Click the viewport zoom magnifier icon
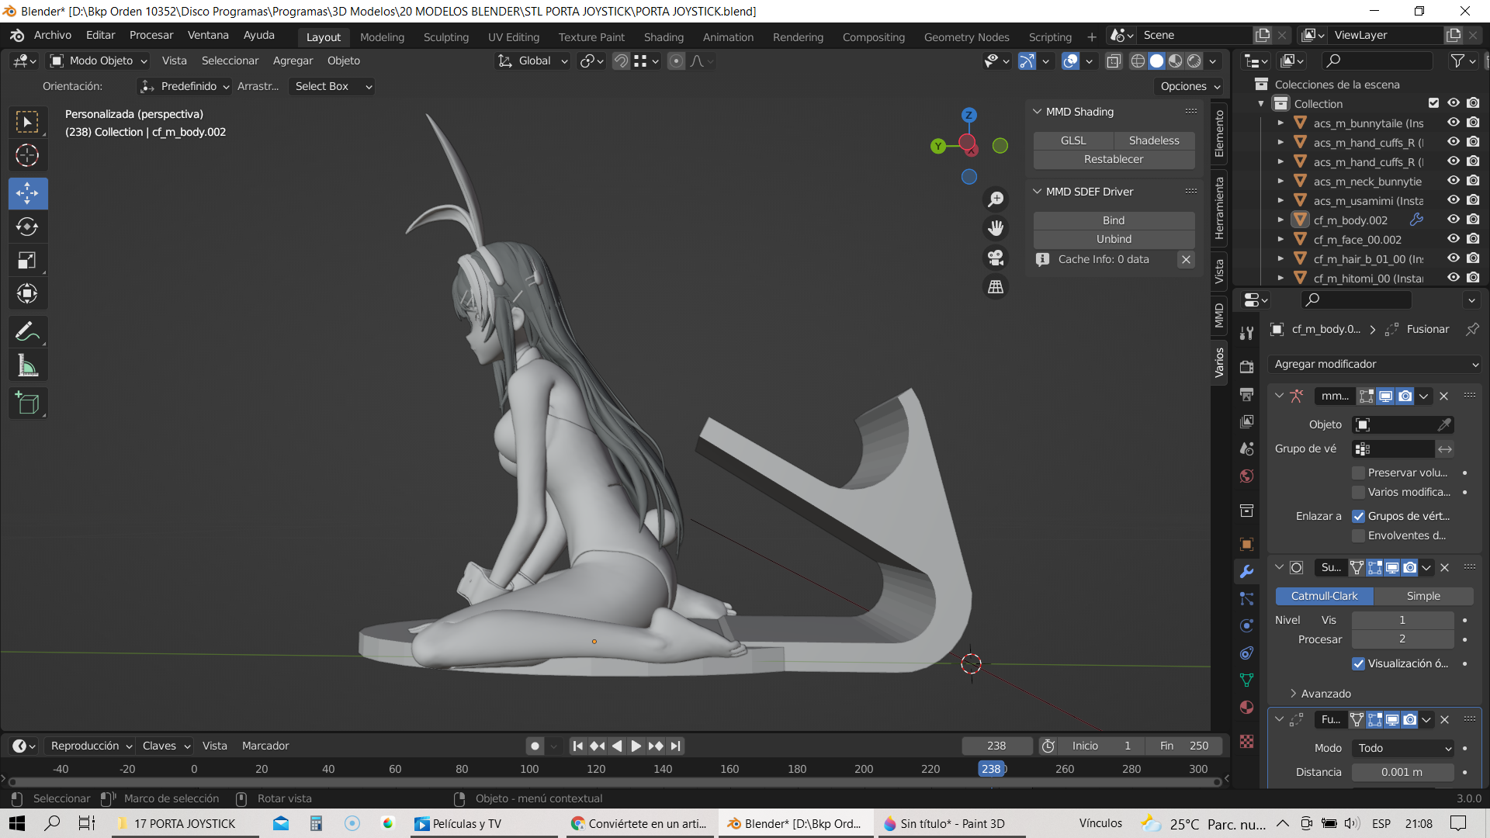 996,199
